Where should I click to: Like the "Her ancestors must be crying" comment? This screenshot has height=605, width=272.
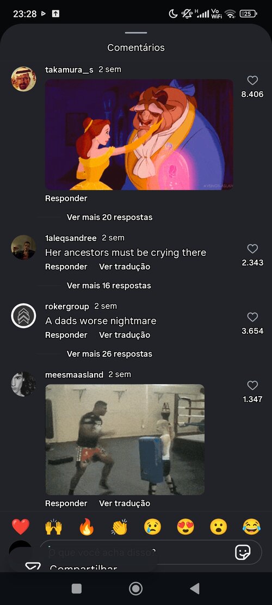[252, 249]
